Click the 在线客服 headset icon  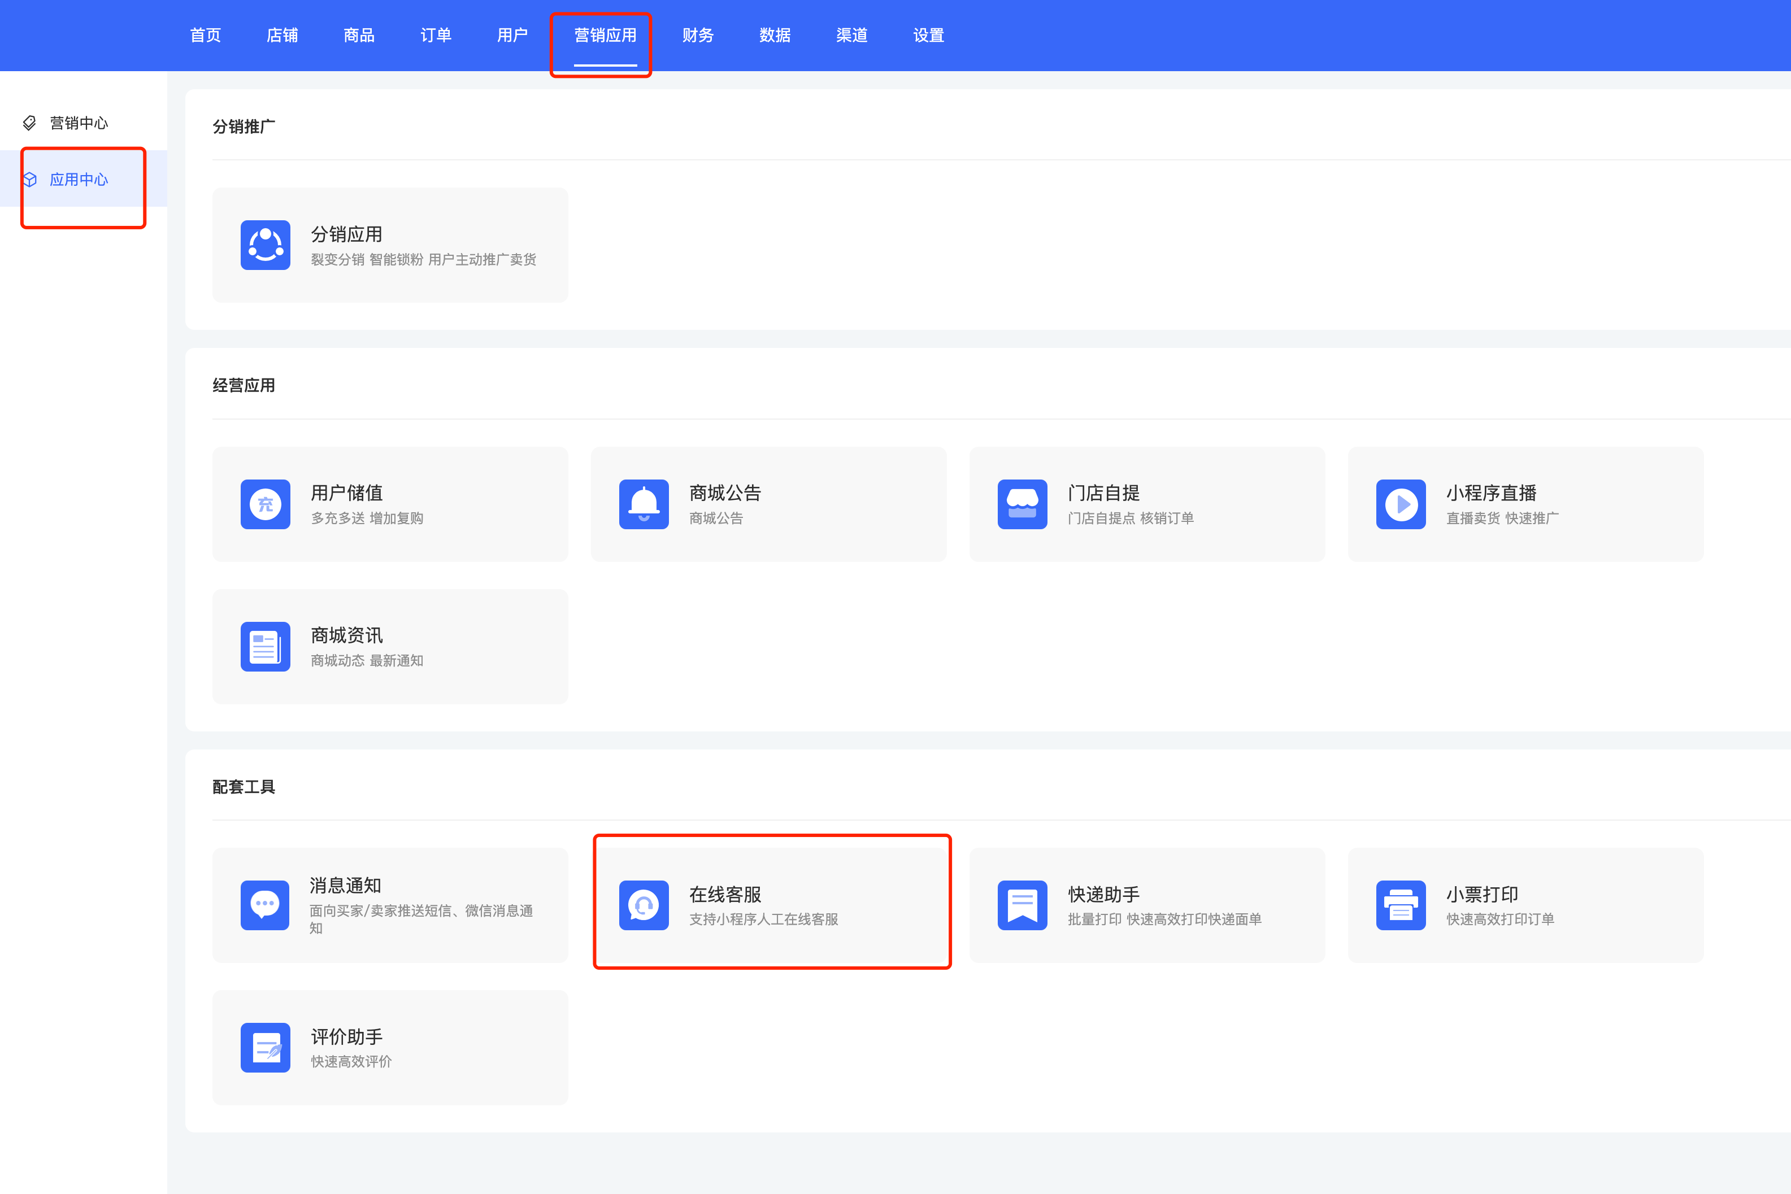click(x=644, y=905)
